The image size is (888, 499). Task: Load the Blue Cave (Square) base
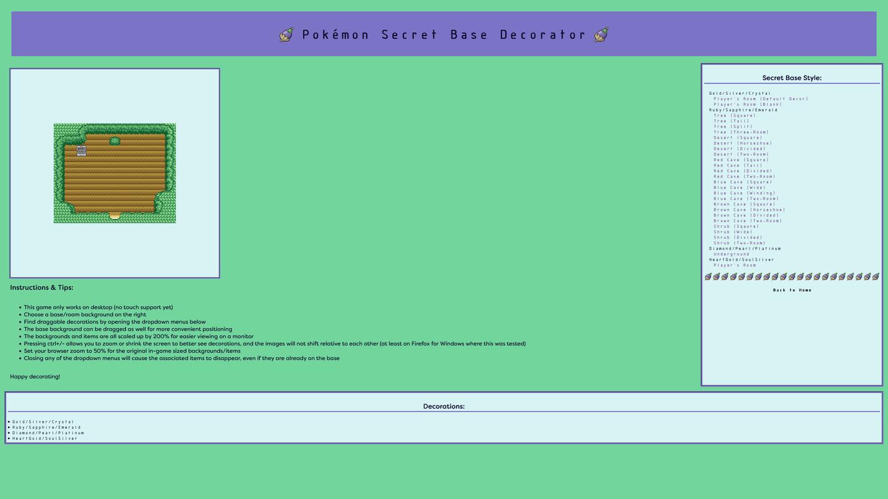pyautogui.click(x=743, y=182)
